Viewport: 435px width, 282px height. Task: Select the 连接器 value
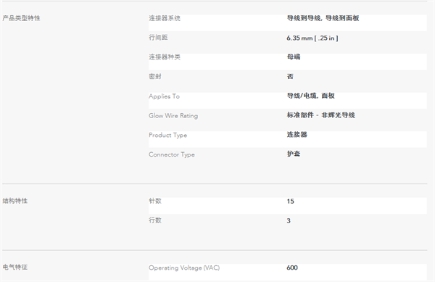point(297,135)
